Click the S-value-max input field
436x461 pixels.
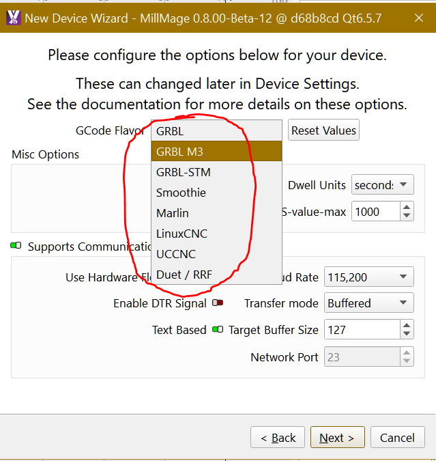pyautogui.click(x=376, y=212)
